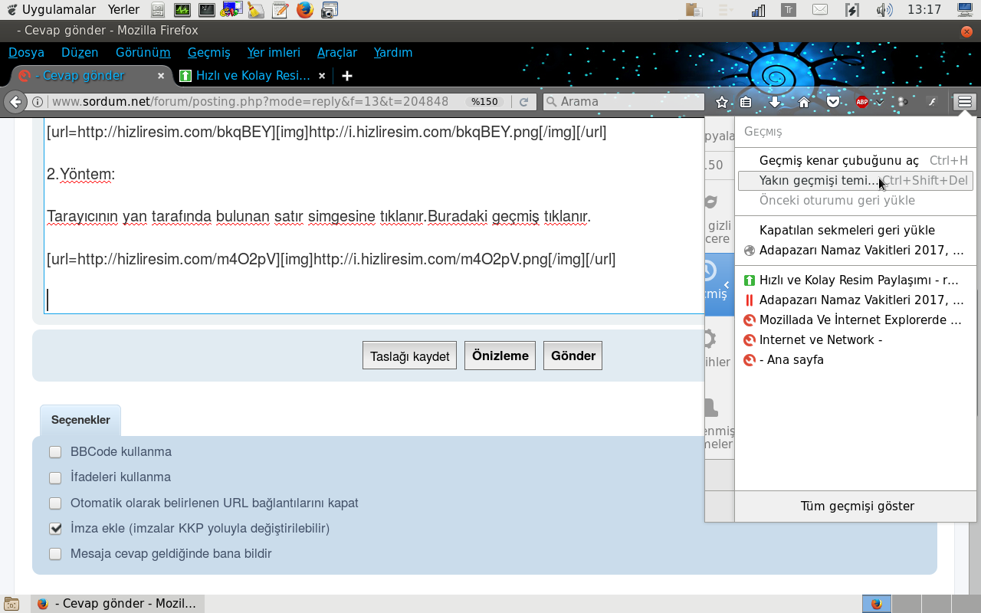The height and width of the screenshot is (613, 981).
Task: Open the file cabinet launcher icon
Action: (x=157, y=10)
